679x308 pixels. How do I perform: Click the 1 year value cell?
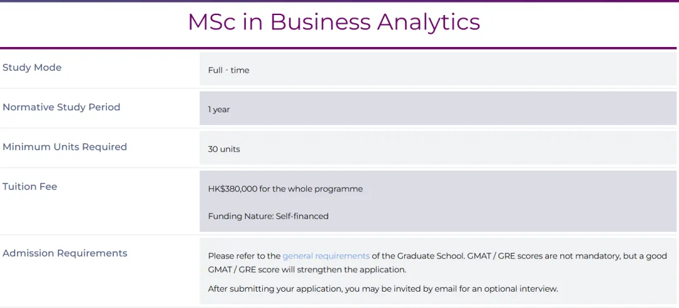[438, 108]
